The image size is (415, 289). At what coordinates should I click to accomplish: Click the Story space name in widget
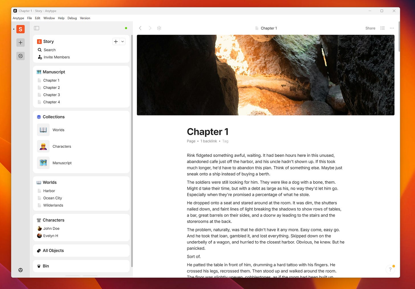[x=48, y=42]
